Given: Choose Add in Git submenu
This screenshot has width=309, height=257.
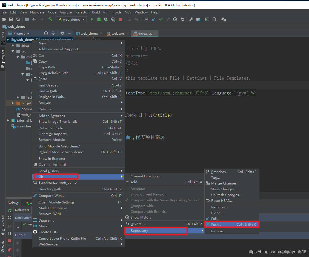Looking at the screenshot, I should pyautogui.click(x=164, y=182).
